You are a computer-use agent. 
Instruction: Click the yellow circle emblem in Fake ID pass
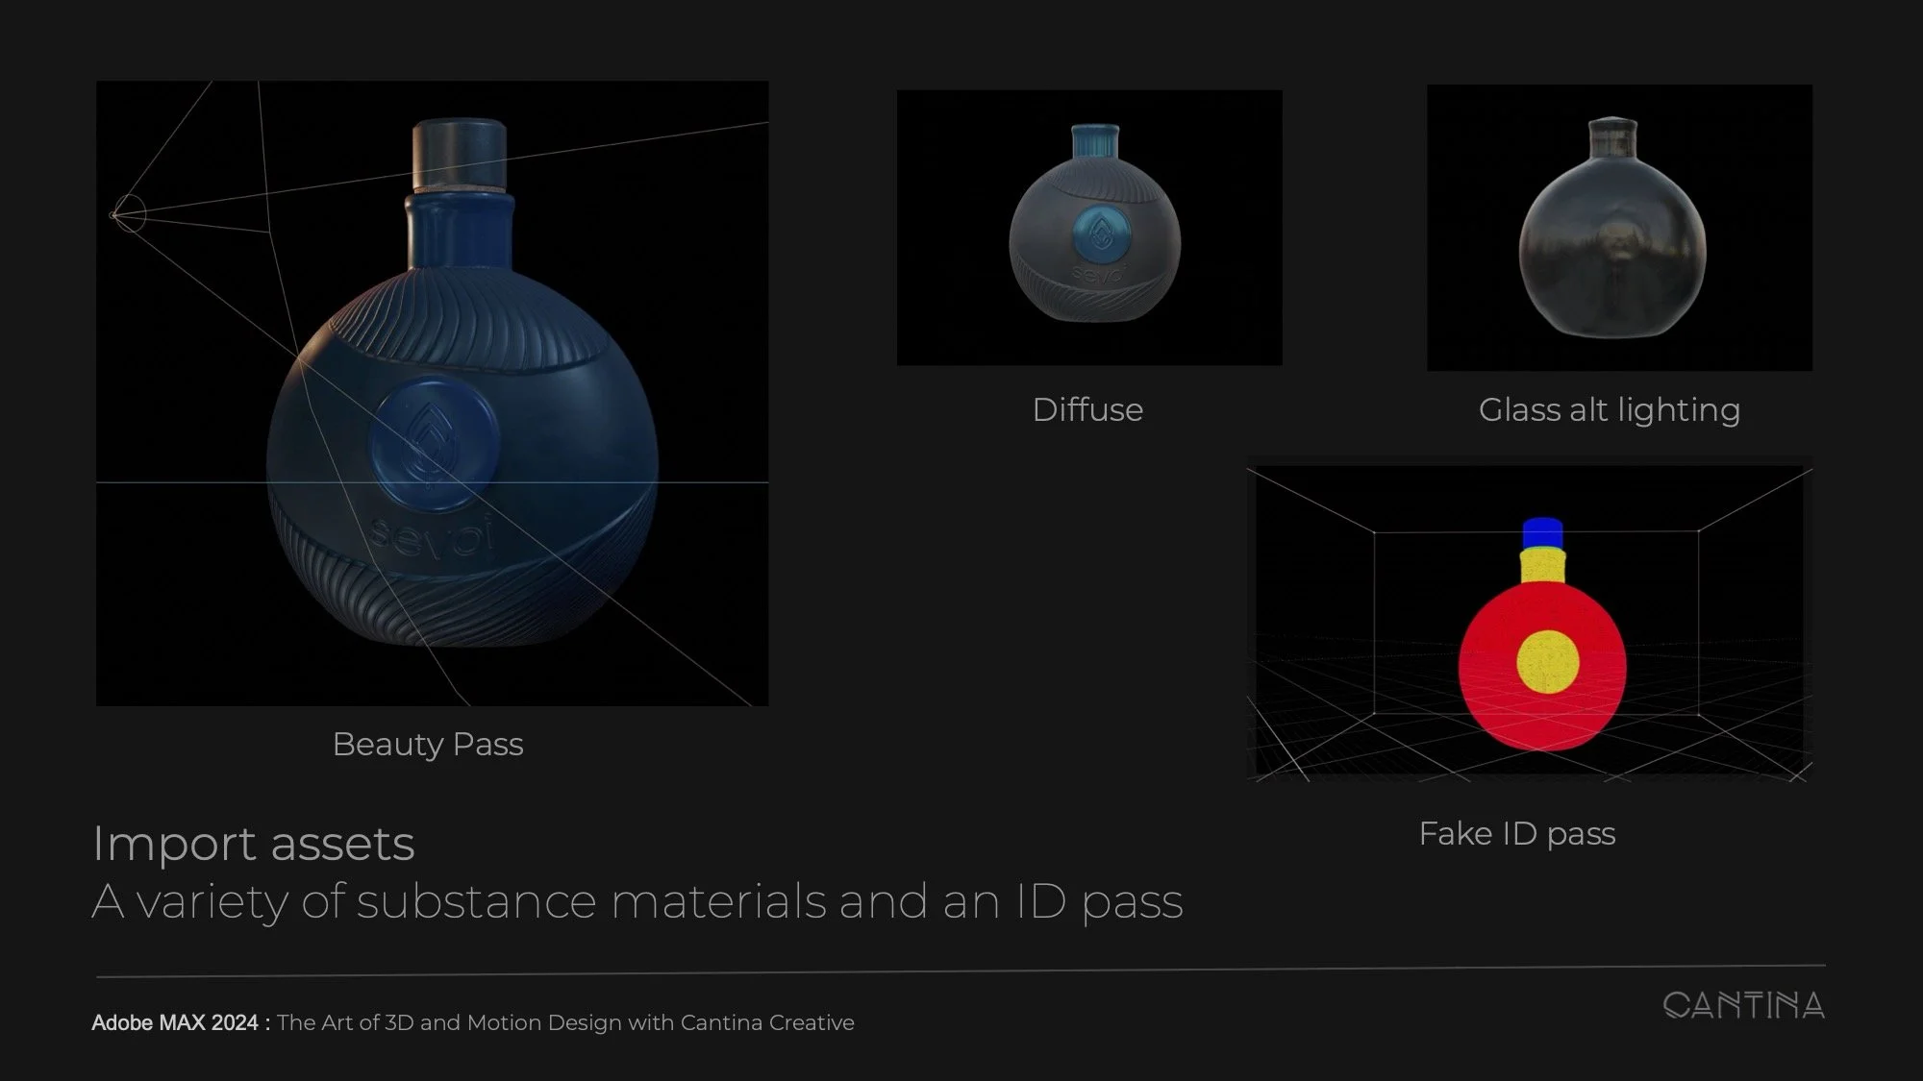click(x=1548, y=661)
